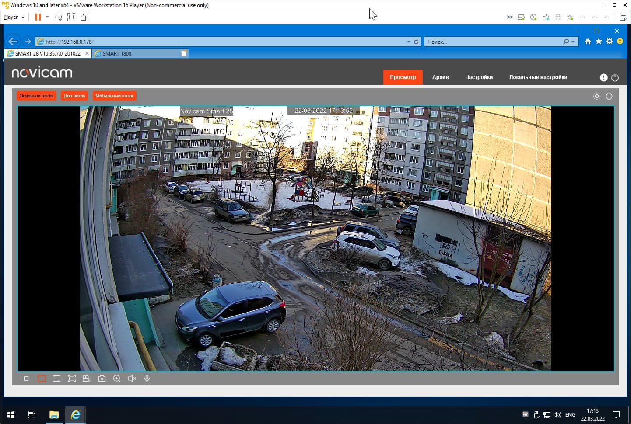Toggle the original-size orange-highlighted view button

[42, 379]
